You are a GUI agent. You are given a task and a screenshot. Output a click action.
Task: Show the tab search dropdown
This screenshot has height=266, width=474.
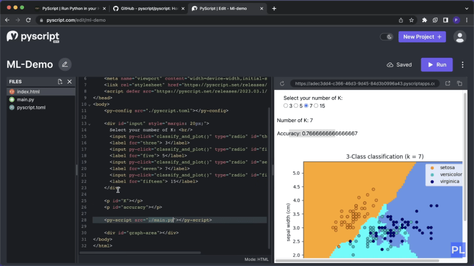click(x=467, y=8)
